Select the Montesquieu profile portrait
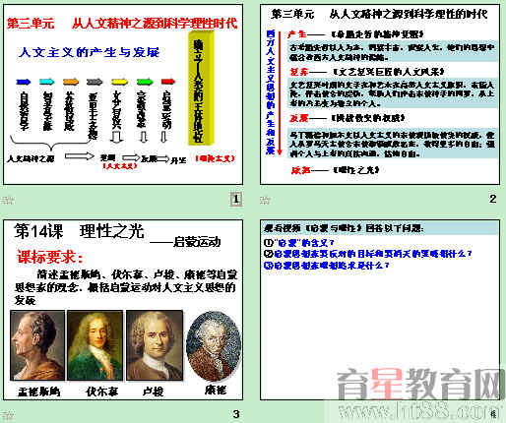The width and height of the screenshot is (506, 423). (37, 345)
